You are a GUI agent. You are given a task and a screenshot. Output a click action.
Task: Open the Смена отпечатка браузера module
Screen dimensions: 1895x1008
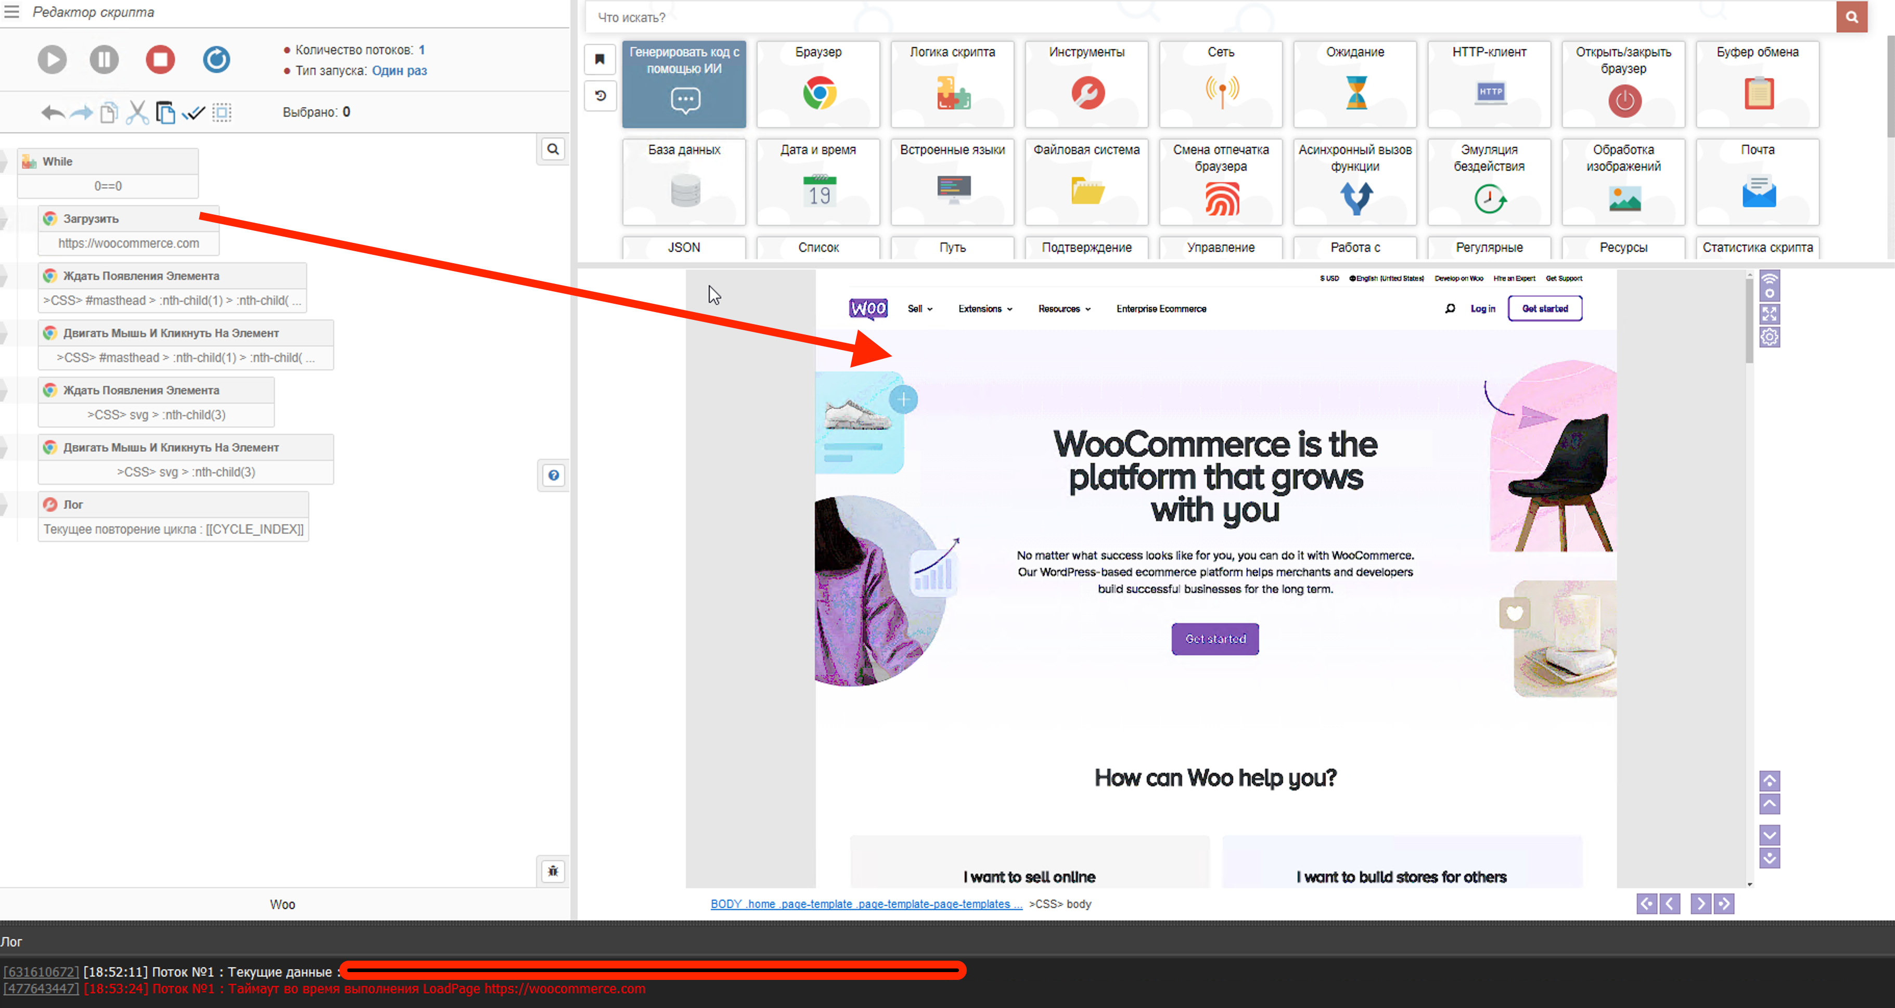click(x=1221, y=182)
